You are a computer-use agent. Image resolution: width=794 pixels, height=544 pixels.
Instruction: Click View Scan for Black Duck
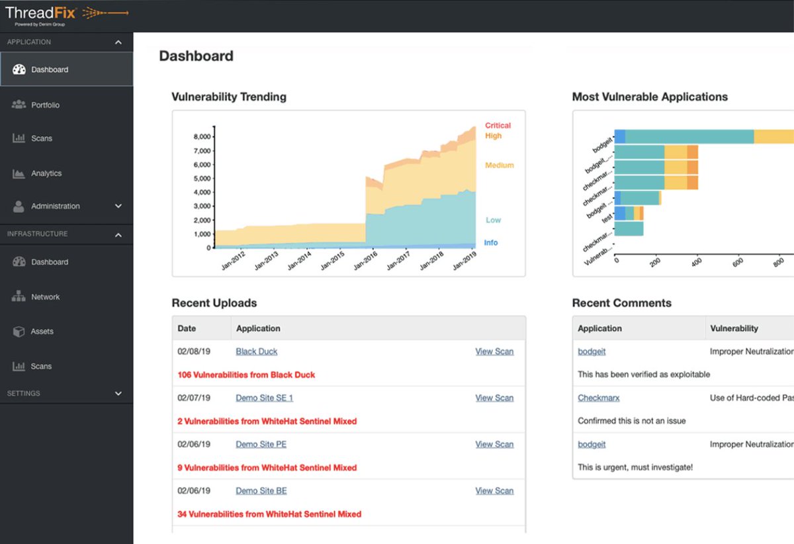[494, 351]
